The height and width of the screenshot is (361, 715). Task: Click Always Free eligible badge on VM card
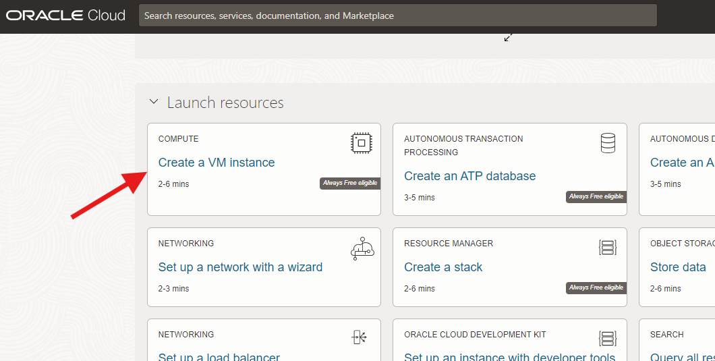pos(349,183)
